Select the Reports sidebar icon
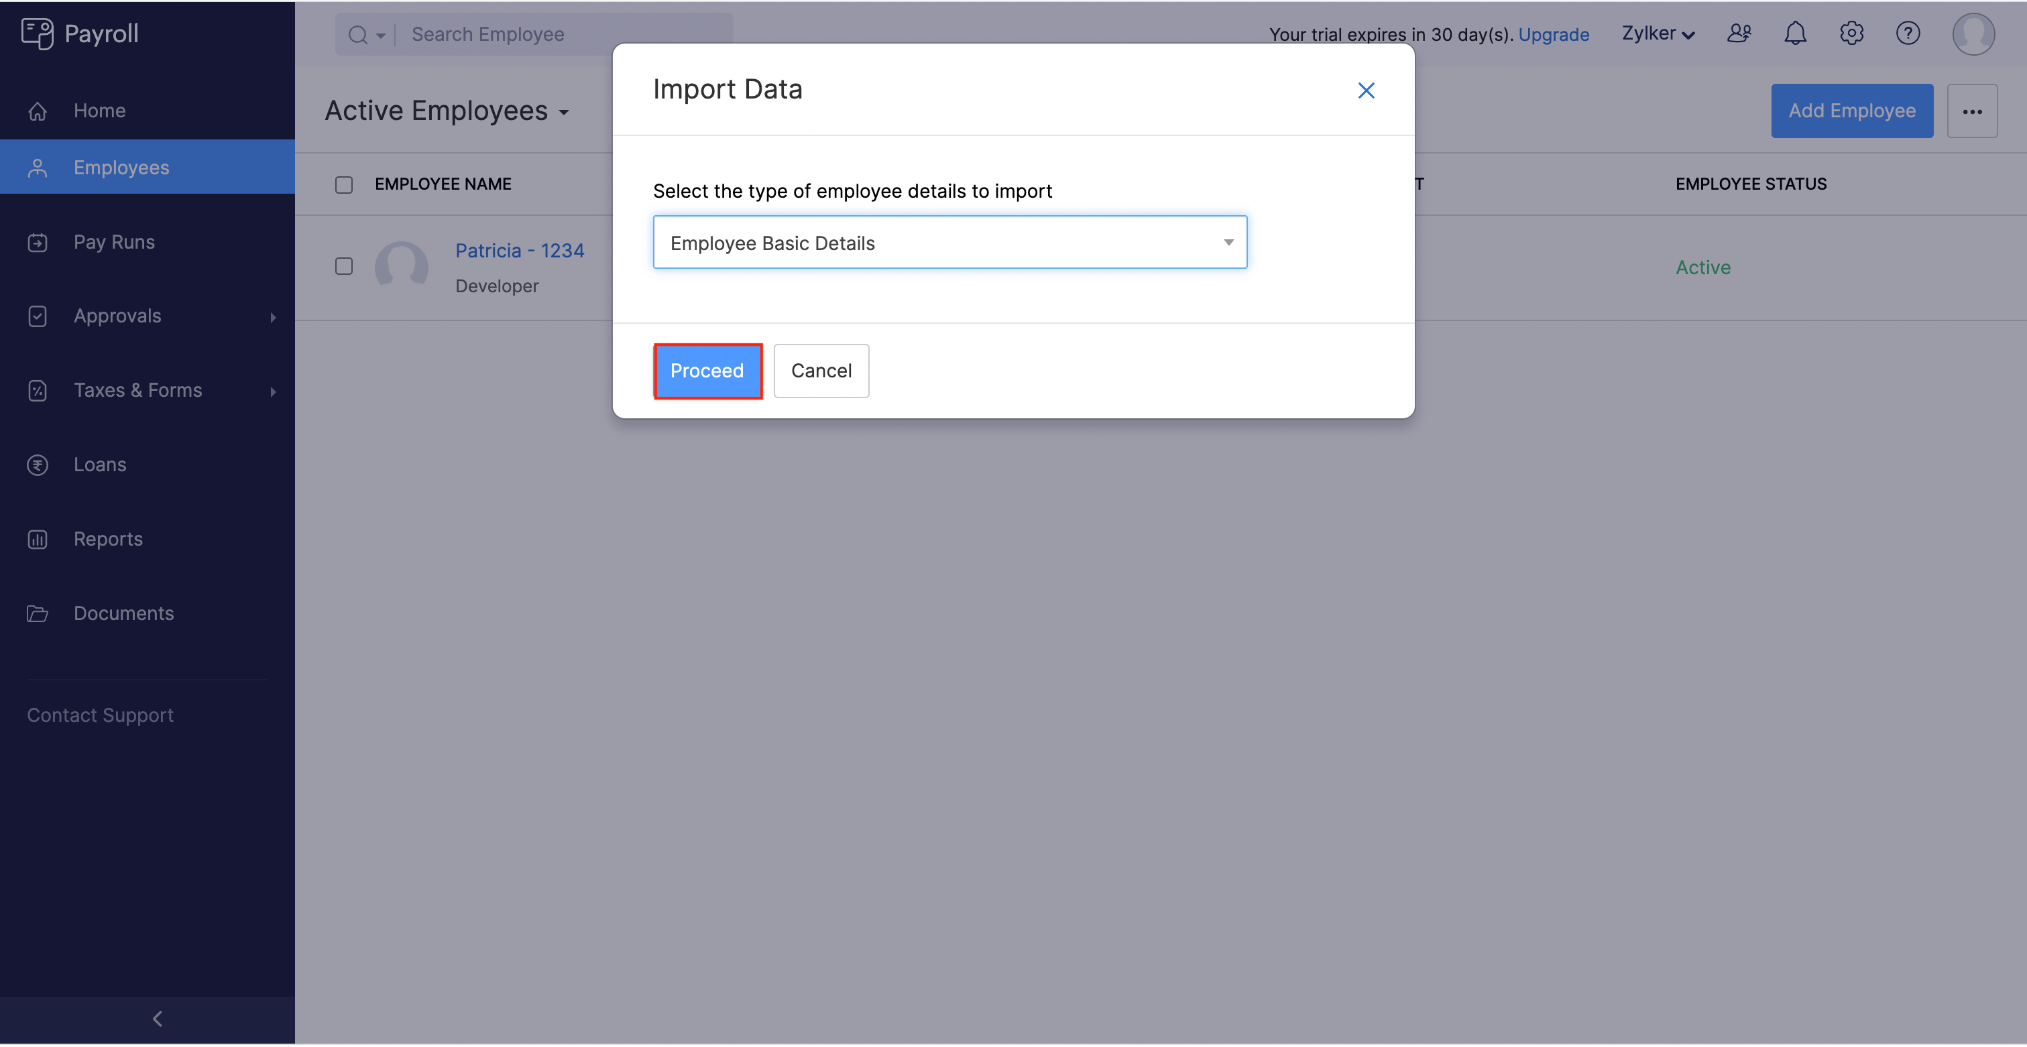2027x1047 pixels. (38, 539)
